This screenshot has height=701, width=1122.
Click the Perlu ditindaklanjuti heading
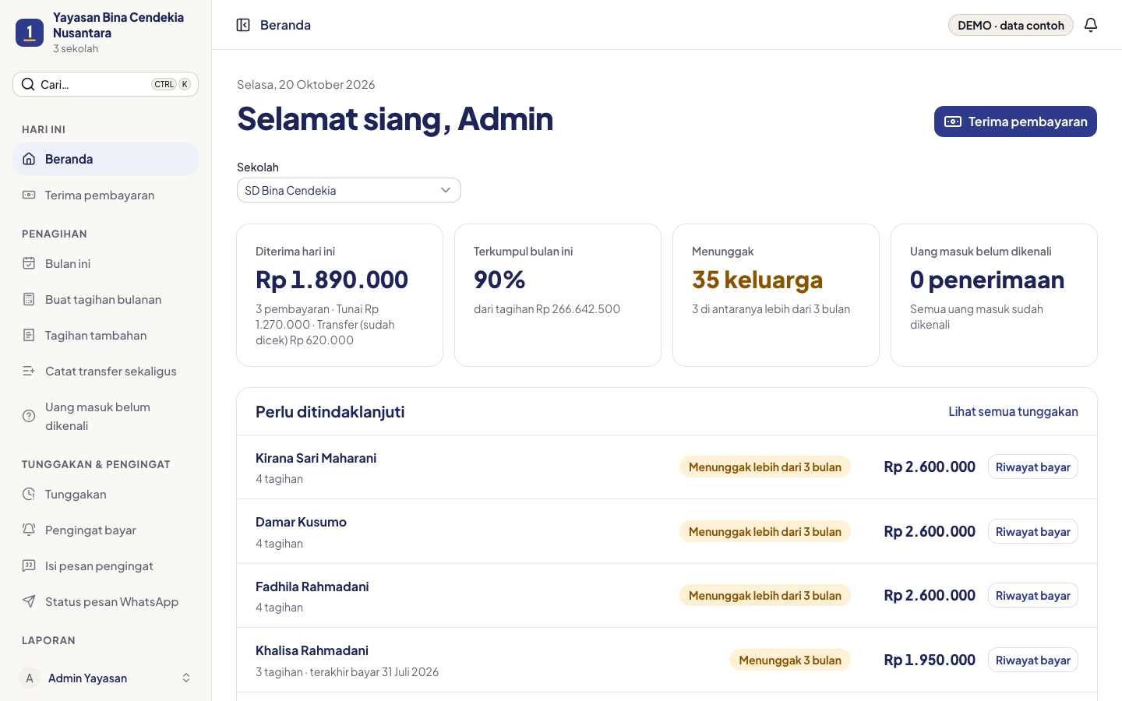330,411
